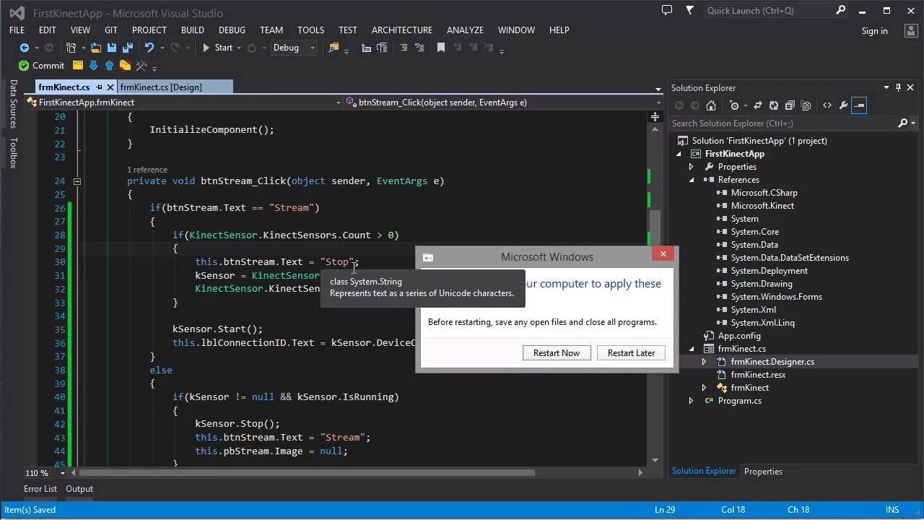Toggle auto-hide pin on Solution Explorer
The width and height of the screenshot is (924, 520).
click(899, 87)
